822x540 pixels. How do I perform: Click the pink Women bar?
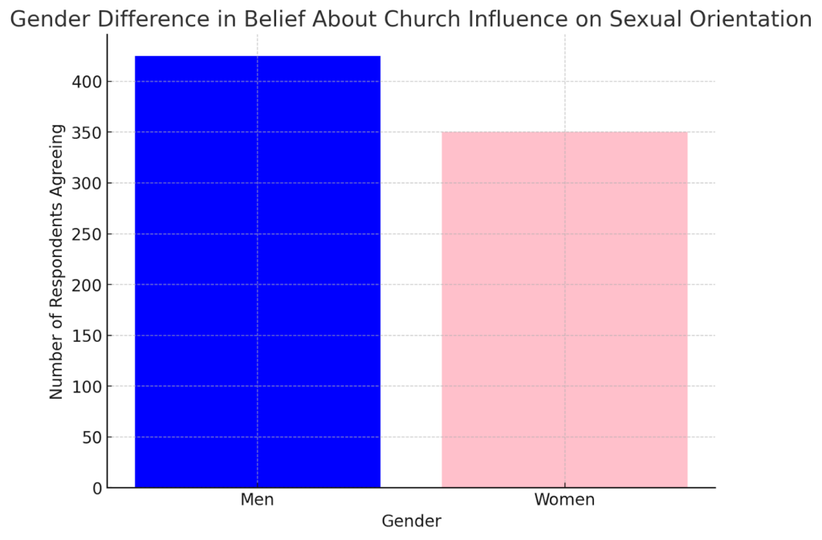pyautogui.click(x=564, y=309)
